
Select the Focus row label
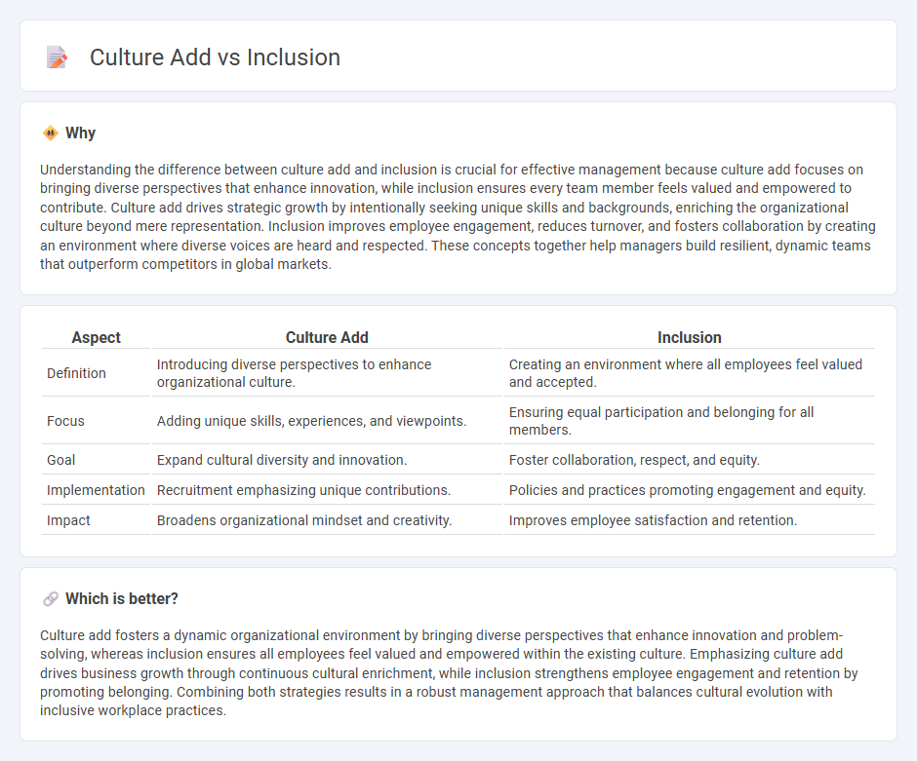pos(65,421)
